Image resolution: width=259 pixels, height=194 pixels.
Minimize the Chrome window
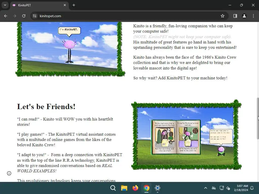[230, 5]
